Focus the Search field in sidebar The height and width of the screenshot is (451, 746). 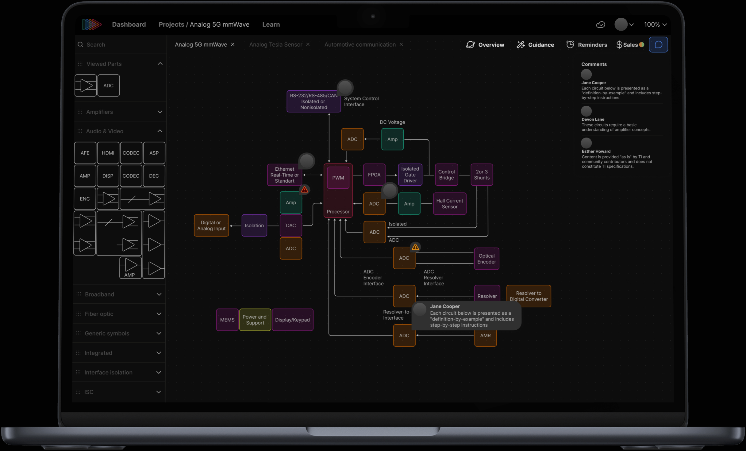coord(120,44)
